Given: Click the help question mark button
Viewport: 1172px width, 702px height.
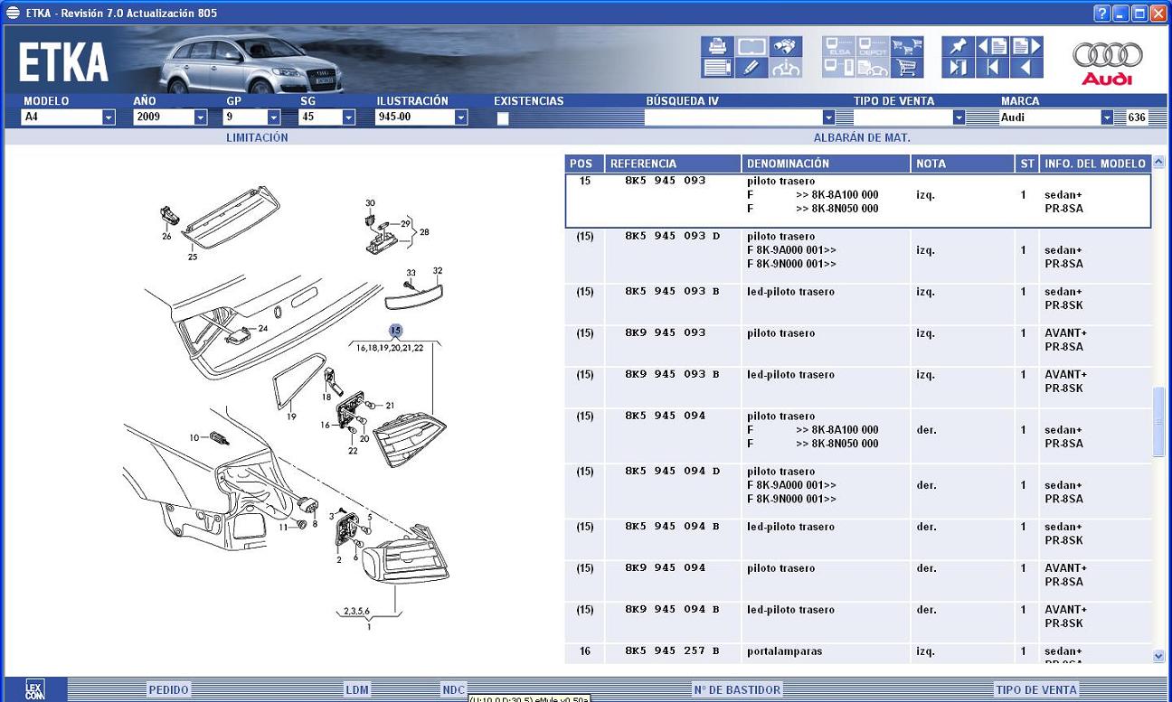Looking at the screenshot, I should (1101, 13).
